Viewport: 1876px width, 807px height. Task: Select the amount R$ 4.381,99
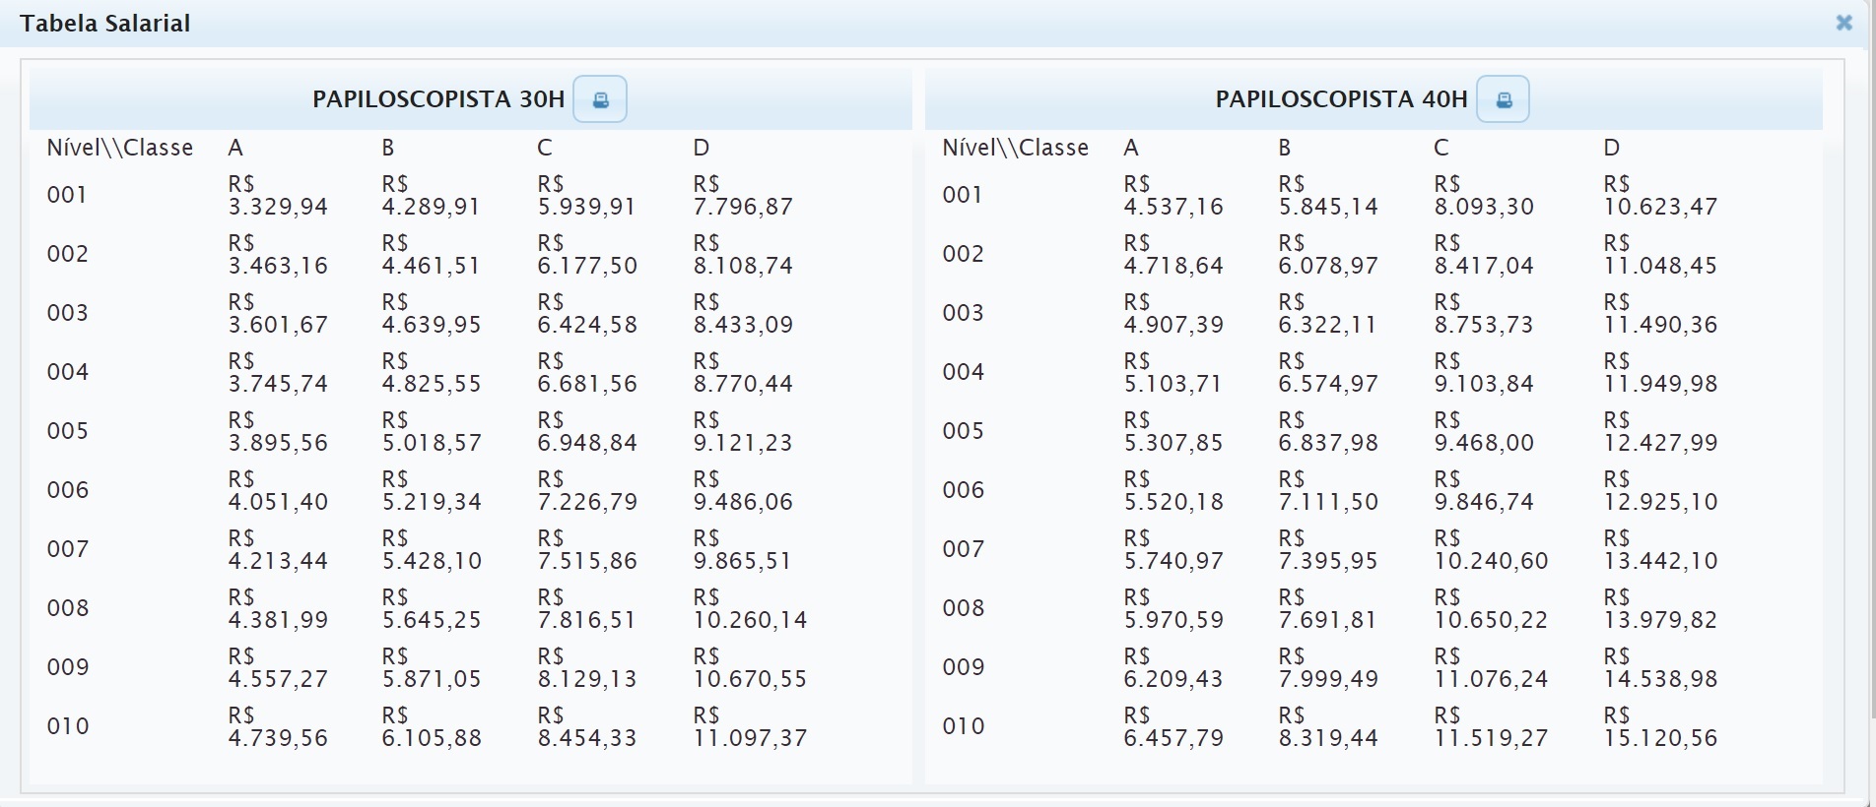pos(278,609)
